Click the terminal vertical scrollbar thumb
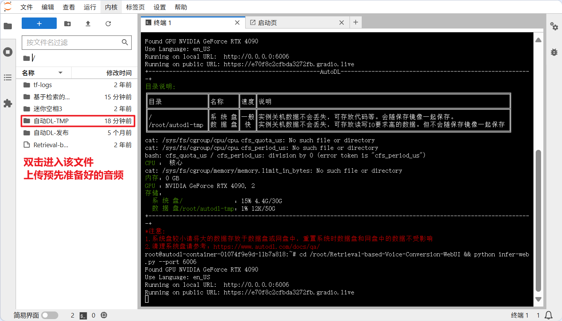The width and height of the screenshot is (562, 321). 538,221
